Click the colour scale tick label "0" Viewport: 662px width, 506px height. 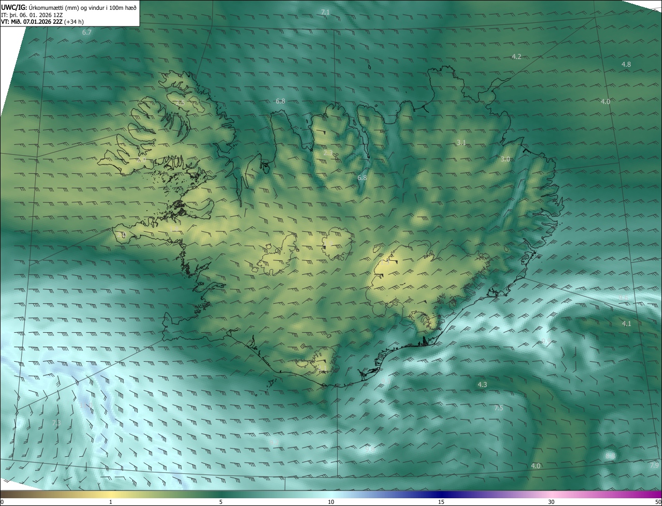click(2, 502)
